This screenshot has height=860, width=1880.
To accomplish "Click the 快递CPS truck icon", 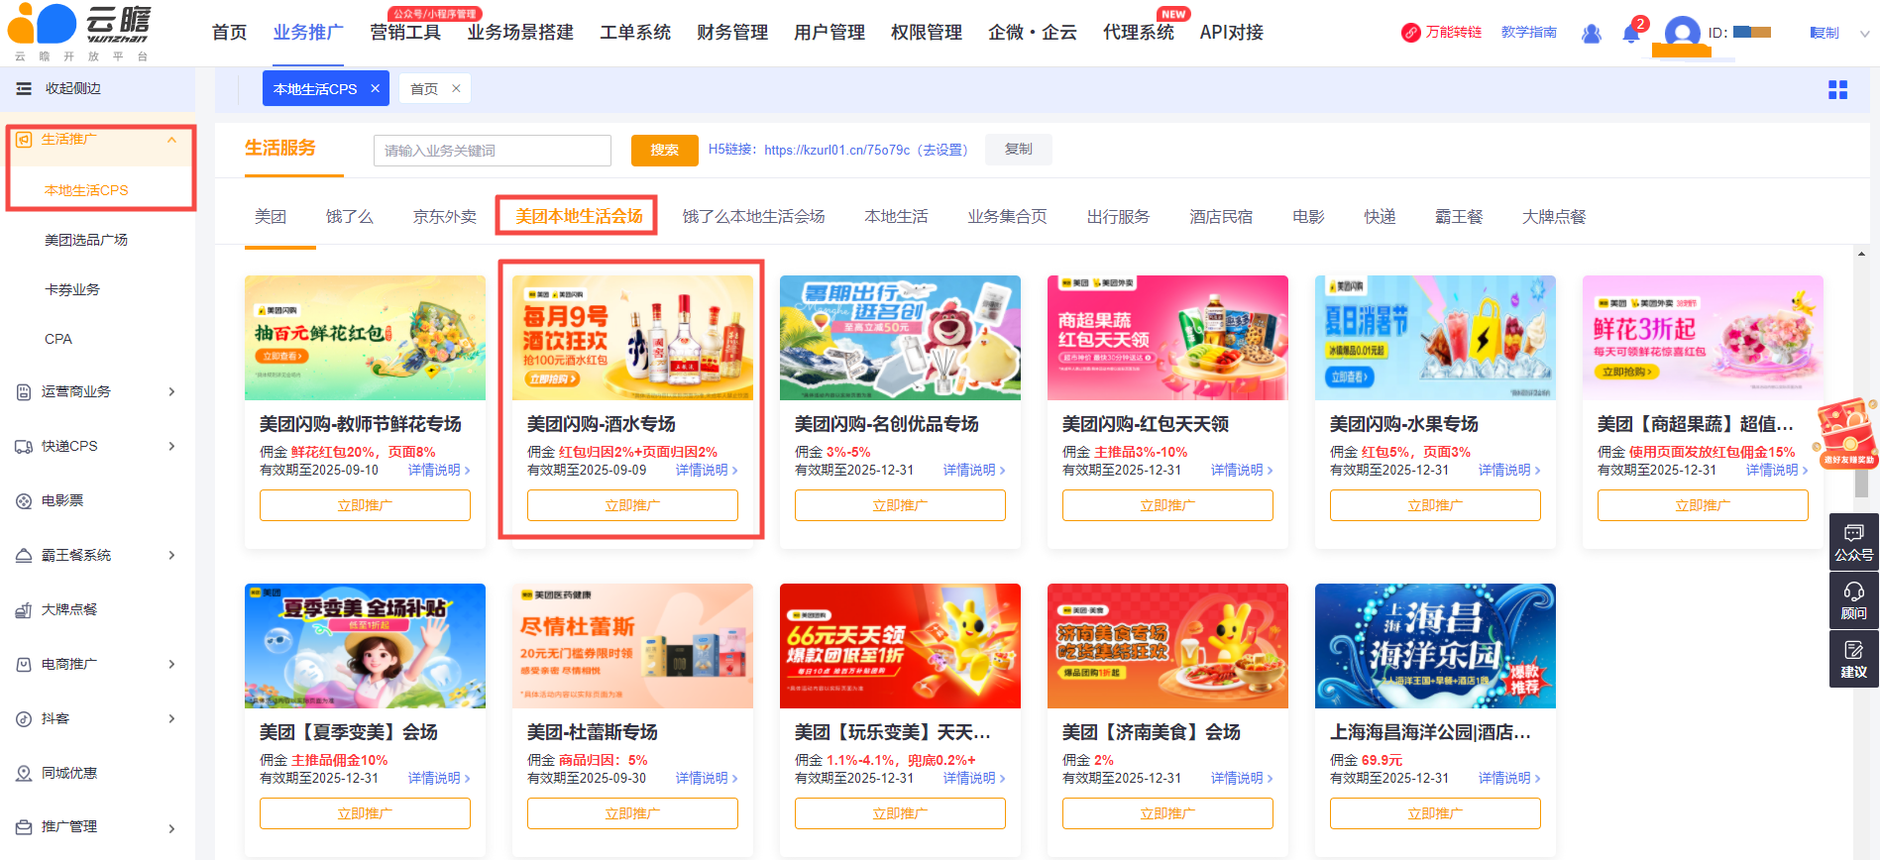I will tap(24, 446).
